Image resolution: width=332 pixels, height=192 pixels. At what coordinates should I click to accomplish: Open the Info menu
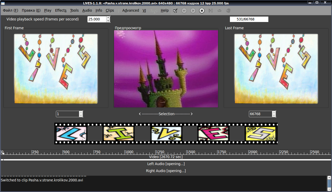(99, 10)
